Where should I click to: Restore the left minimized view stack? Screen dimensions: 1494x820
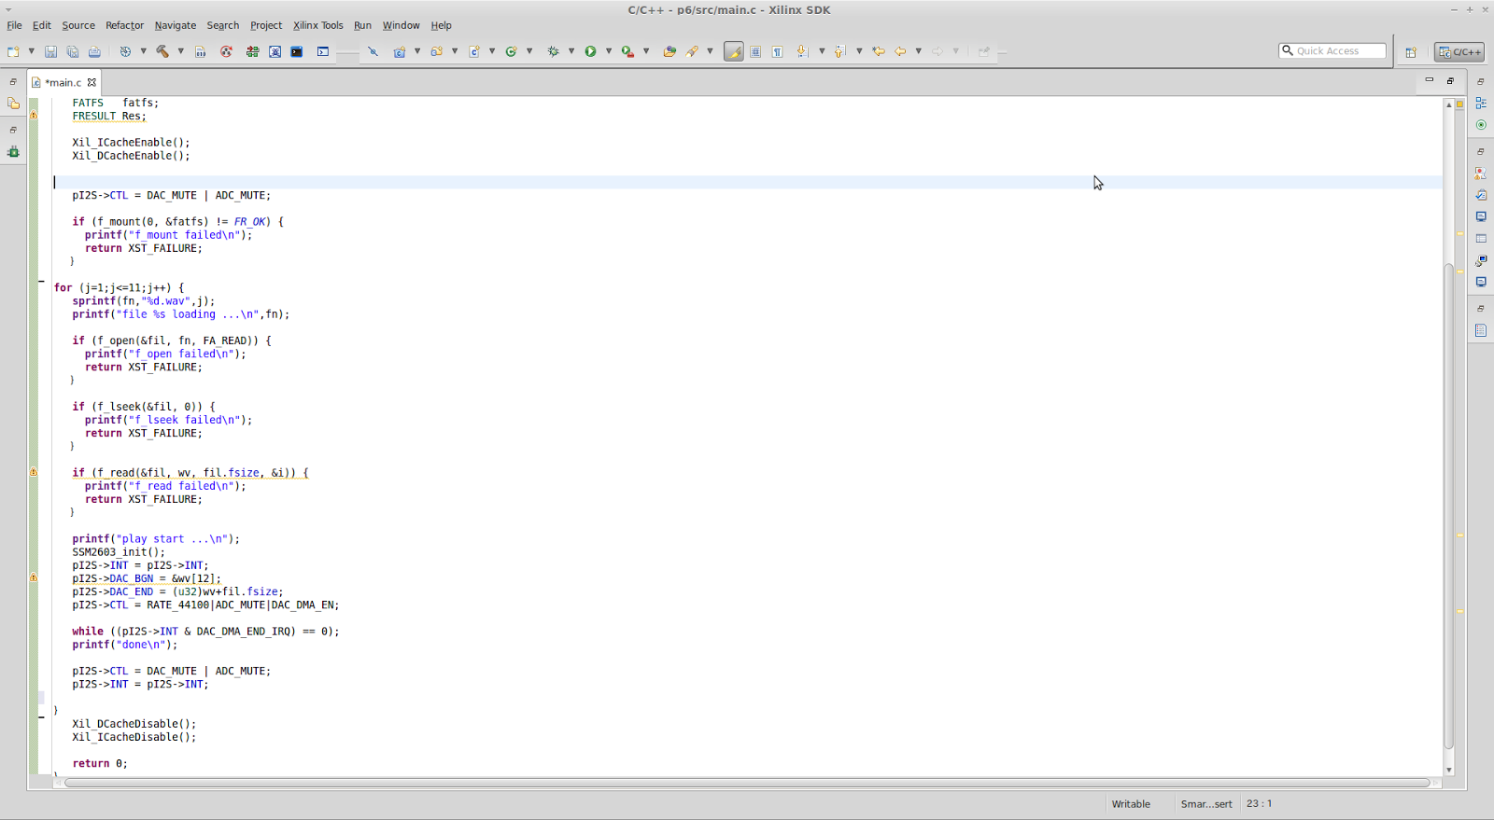click(x=13, y=82)
